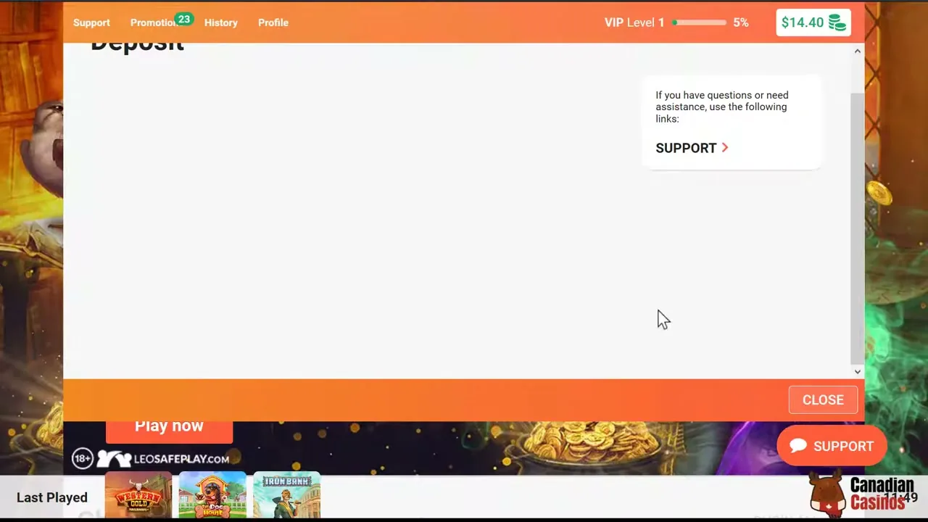This screenshot has height=522, width=928.
Task: Click the Last Played label
Action: [52, 497]
